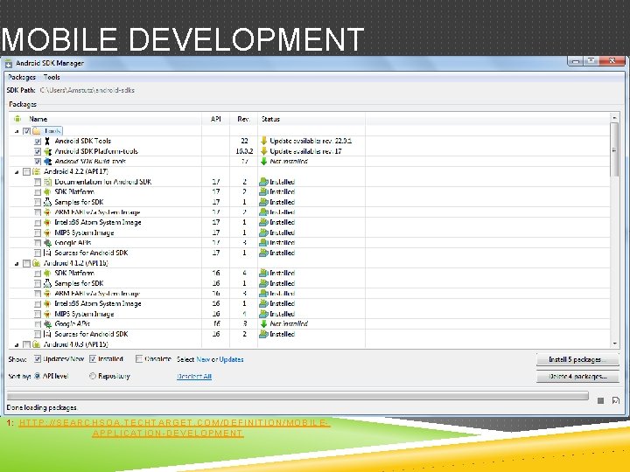Click the API column header

(216, 119)
